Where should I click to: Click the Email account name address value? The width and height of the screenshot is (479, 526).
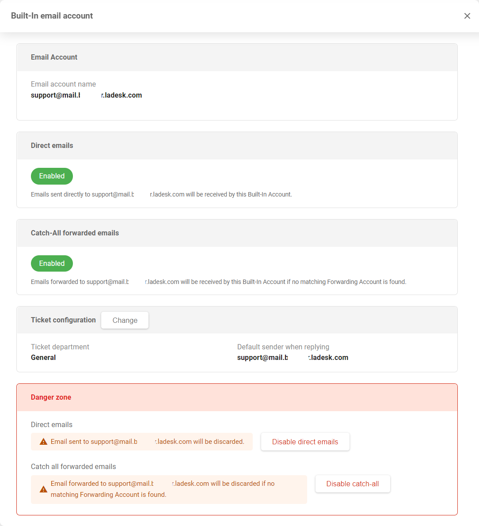click(x=86, y=95)
